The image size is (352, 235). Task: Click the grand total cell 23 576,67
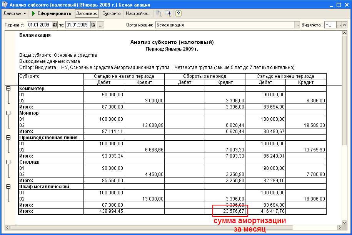point(225,211)
